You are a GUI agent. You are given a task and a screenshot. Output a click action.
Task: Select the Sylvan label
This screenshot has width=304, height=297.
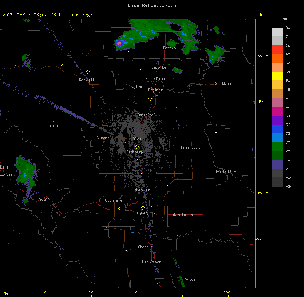[138, 86]
